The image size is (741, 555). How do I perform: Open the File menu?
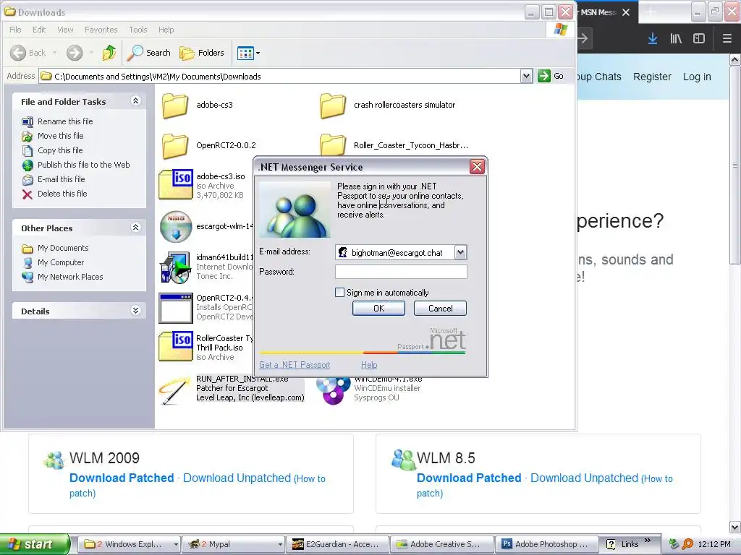15,30
